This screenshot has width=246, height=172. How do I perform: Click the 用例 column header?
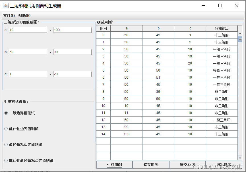(104, 28)
